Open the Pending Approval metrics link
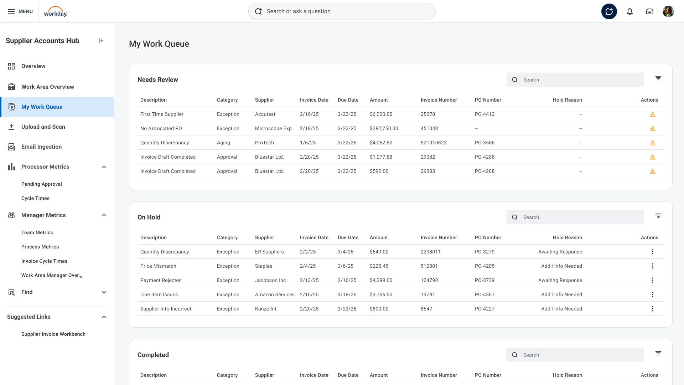This screenshot has height=385, width=684. click(x=41, y=184)
